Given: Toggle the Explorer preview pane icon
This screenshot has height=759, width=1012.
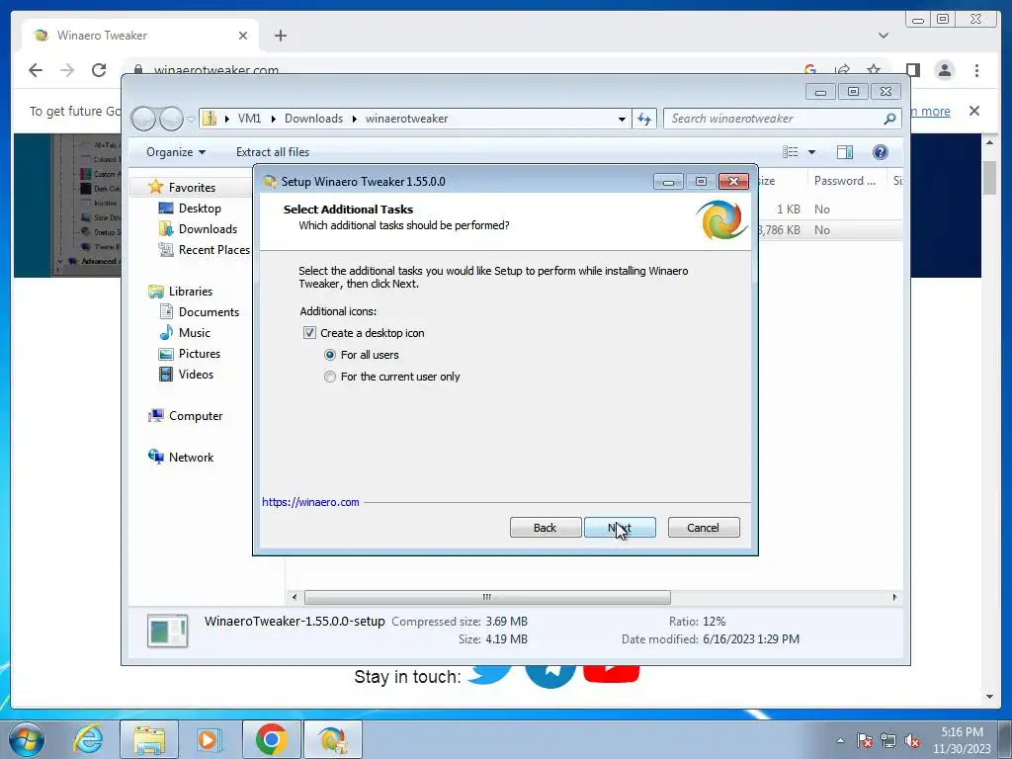Looking at the screenshot, I should pyautogui.click(x=845, y=152).
